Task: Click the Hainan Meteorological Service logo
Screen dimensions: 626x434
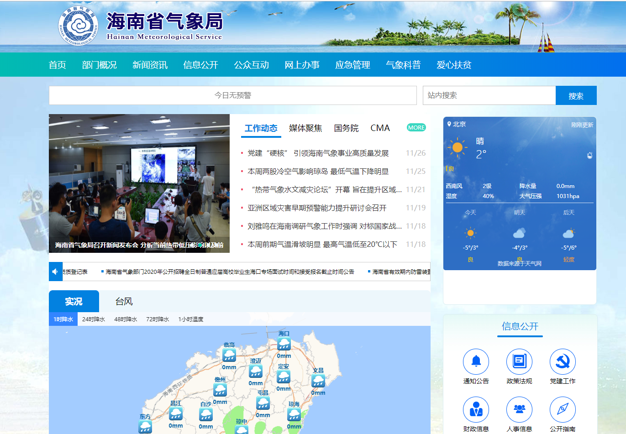Action: [x=79, y=26]
